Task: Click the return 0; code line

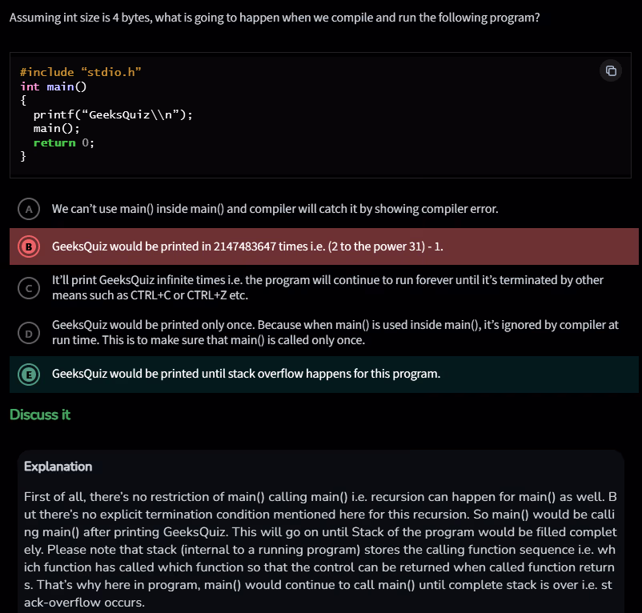Action: [x=63, y=142]
